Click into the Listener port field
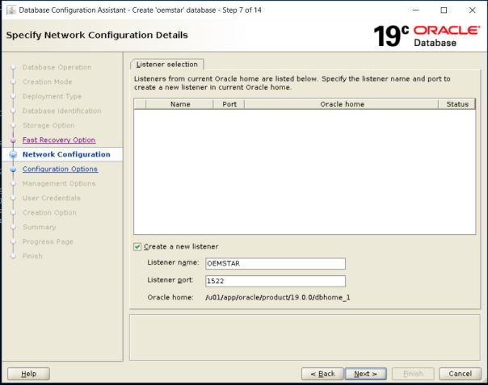 click(x=276, y=281)
